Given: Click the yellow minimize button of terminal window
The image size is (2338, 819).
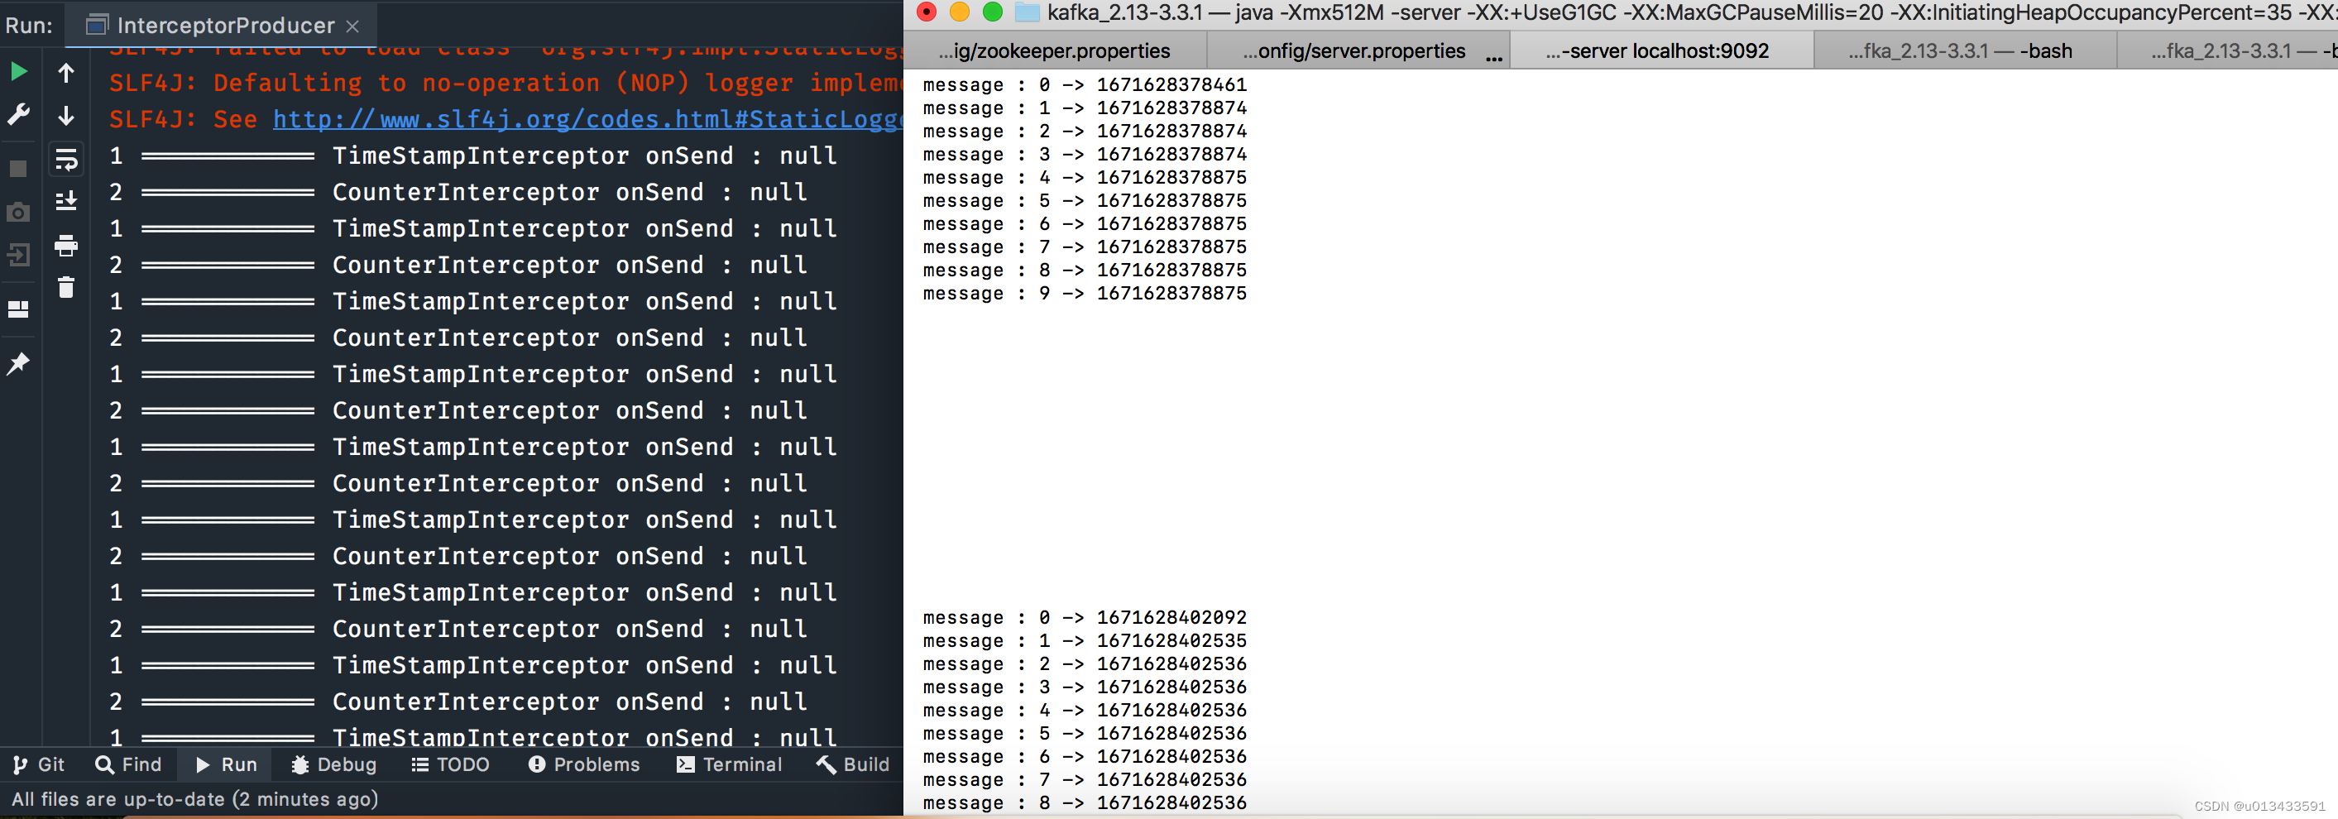Looking at the screenshot, I should click(960, 12).
